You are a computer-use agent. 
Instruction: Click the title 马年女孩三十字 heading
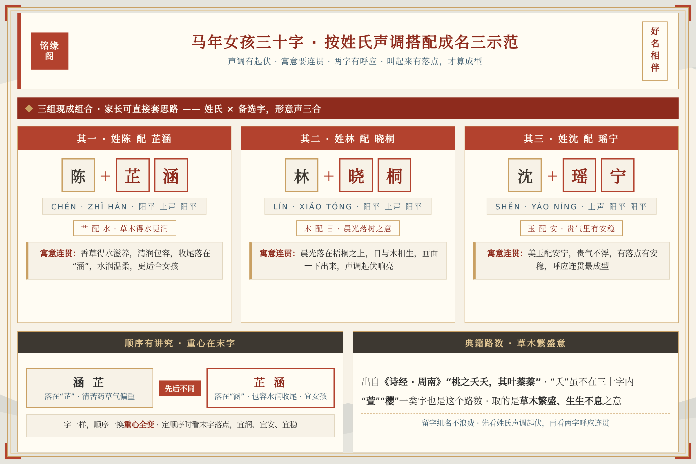[354, 42]
